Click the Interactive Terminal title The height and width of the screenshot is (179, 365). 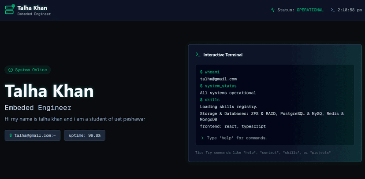coord(223,55)
